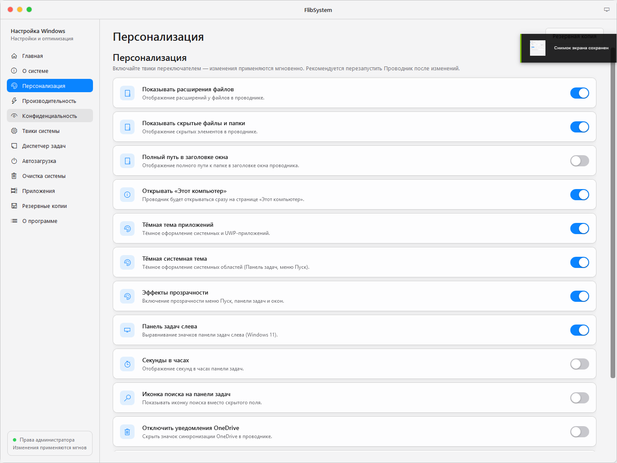Click the monitor icon on the Панель задач слева row
This screenshot has height=463, width=617.
(x=127, y=330)
